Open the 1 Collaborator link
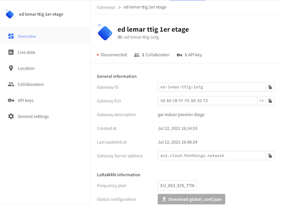 click(x=152, y=55)
